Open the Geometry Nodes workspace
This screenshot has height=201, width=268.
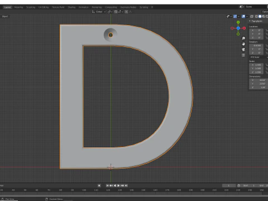pyautogui.click(x=128, y=7)
